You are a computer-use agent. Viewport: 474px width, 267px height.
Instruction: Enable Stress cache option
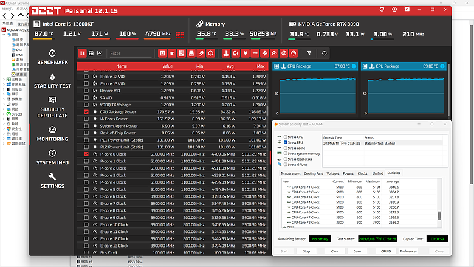(x=285, y=148)
